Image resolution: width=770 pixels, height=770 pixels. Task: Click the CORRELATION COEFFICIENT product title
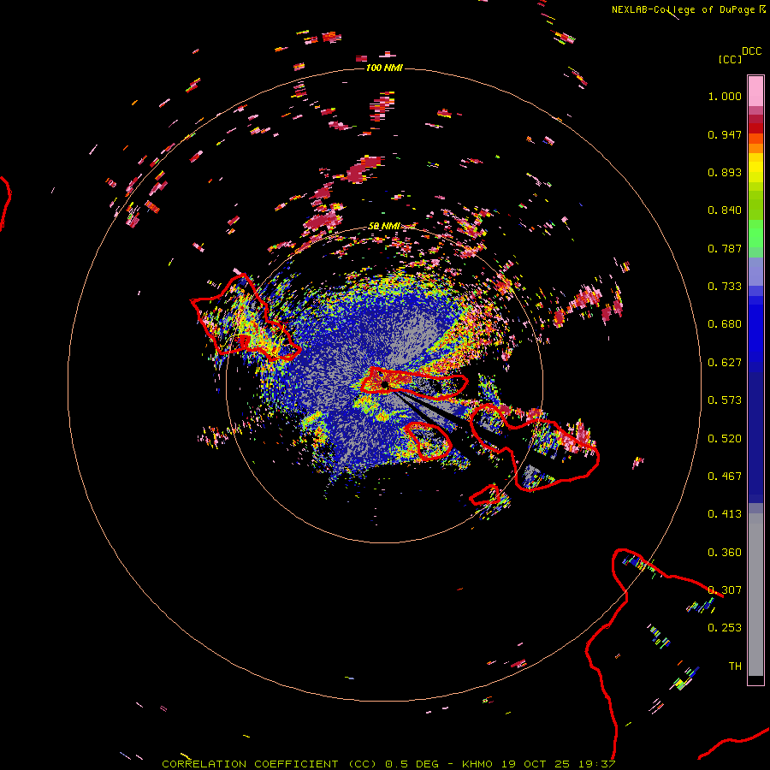click(269, 764)
